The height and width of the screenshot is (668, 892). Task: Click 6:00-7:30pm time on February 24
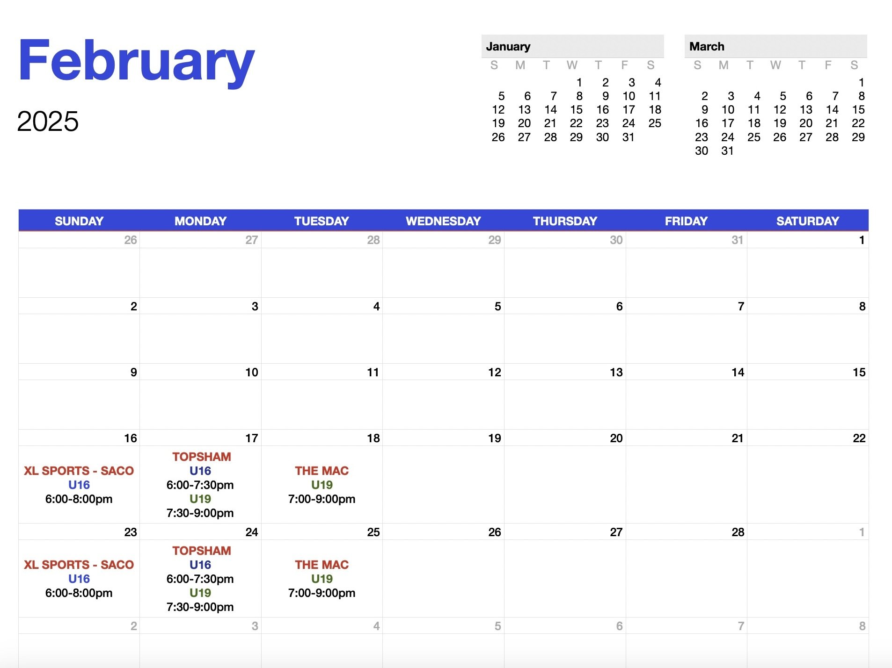(x=200, y=579)
